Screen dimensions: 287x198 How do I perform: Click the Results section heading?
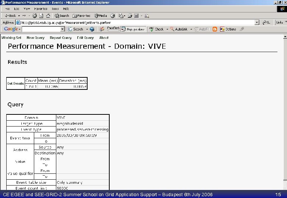point(17,62)
